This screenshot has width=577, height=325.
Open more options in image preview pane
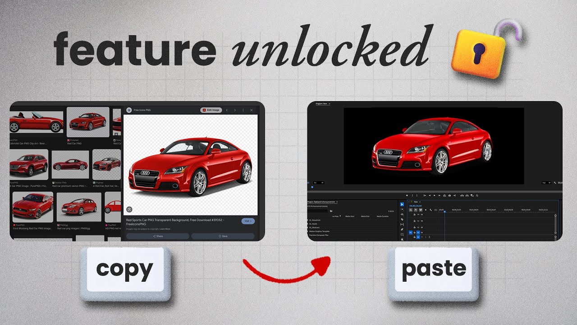click(x=243, y=110)
